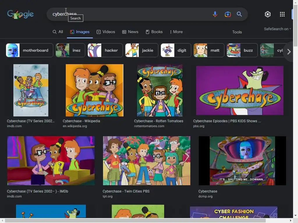
Task: Open the IMDb kids with boxes thumbnail
Action: pos(51,161)
